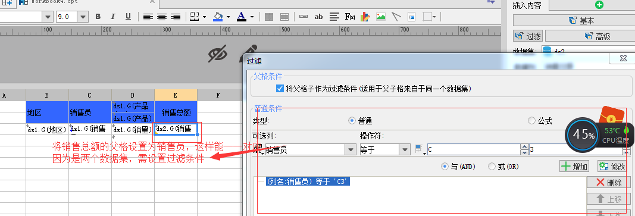Screen dimensions: 635x216
Task: Toggle underline formatting
Action: 128,17
